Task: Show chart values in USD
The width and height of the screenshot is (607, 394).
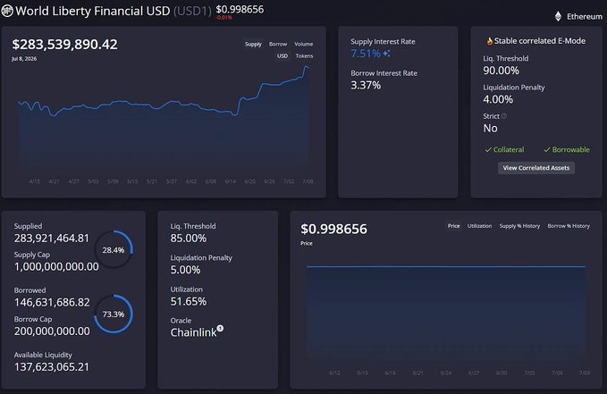Action: click(x=282, y=55)
